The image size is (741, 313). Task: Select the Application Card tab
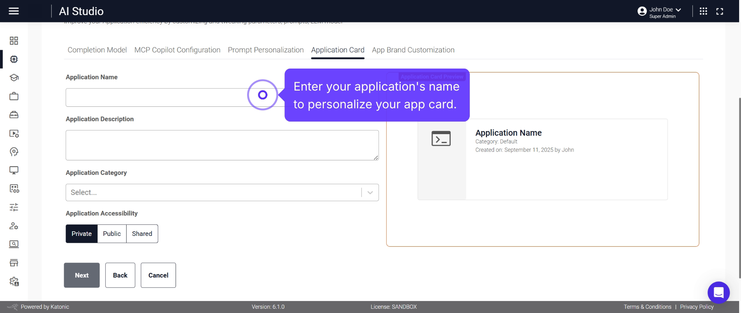point(338,50)
